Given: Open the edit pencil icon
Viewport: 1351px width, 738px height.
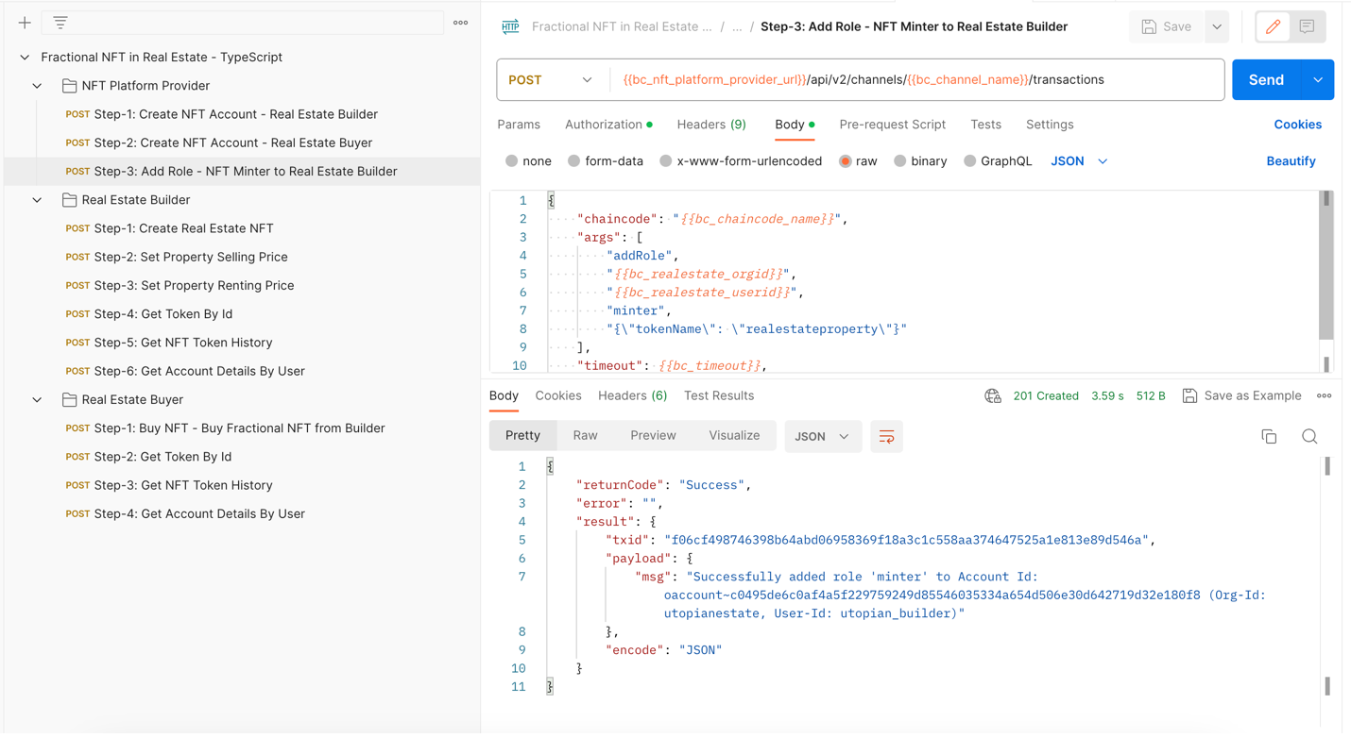Looking at the screenshot, I should click(1273, 27).
